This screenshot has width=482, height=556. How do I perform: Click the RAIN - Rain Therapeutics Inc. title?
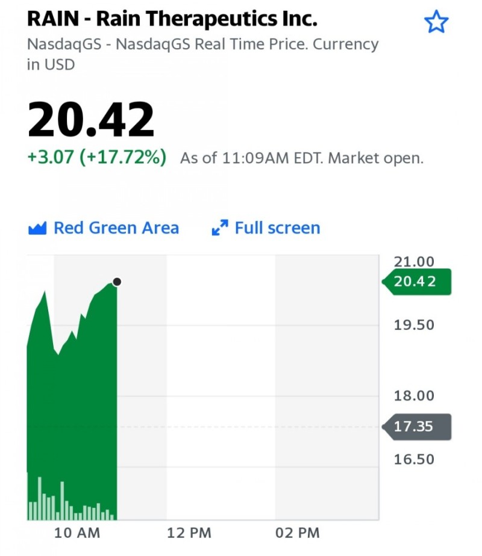[172, 19]
